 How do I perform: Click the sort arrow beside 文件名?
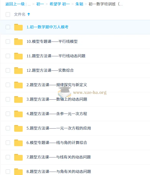pos(29,14)
